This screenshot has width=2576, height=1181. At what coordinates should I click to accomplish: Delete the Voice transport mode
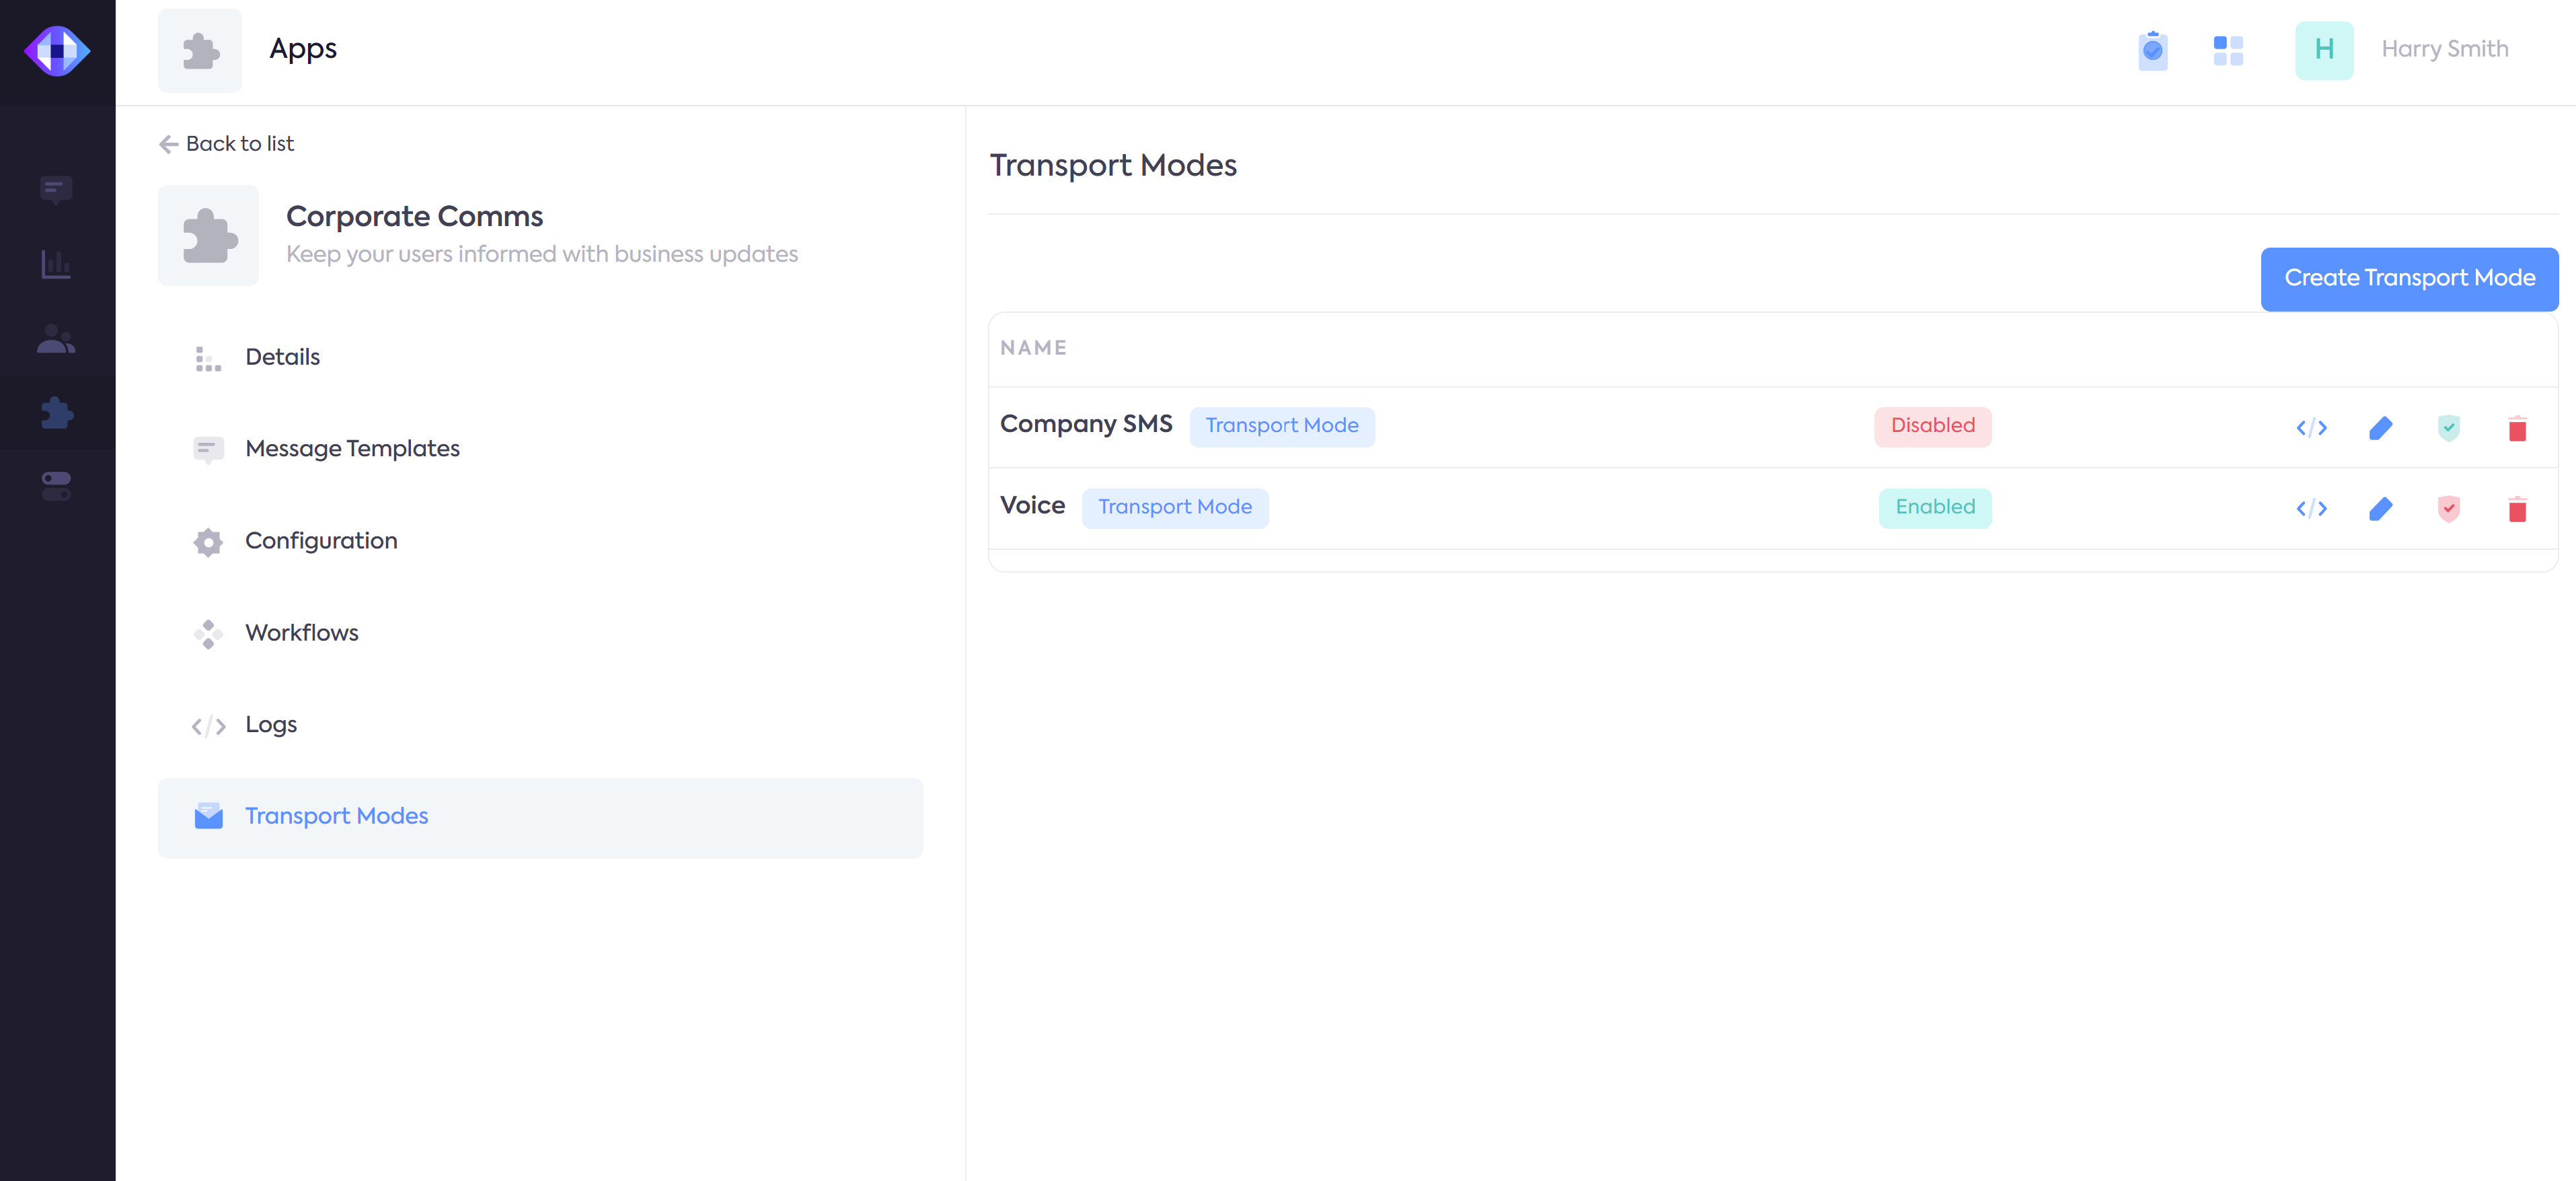point(2517,509)
